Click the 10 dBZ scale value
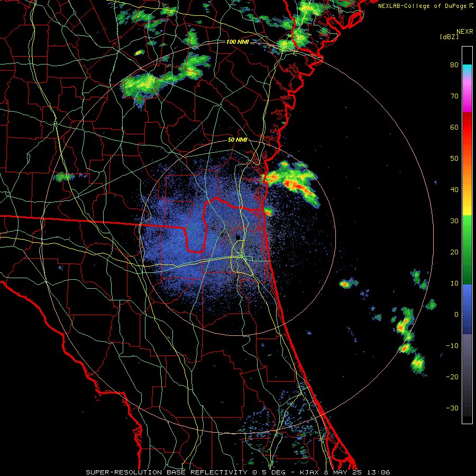The image size is (476, 476). (454, 283)
